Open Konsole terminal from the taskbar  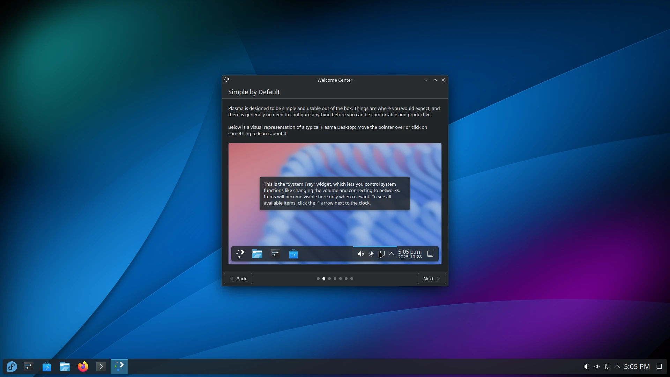tap(101, 366)
